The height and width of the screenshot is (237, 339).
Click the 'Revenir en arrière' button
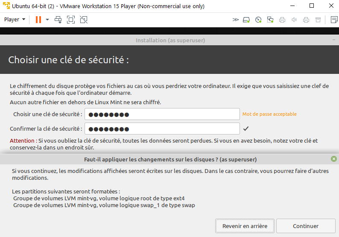[x=245, y=226]
